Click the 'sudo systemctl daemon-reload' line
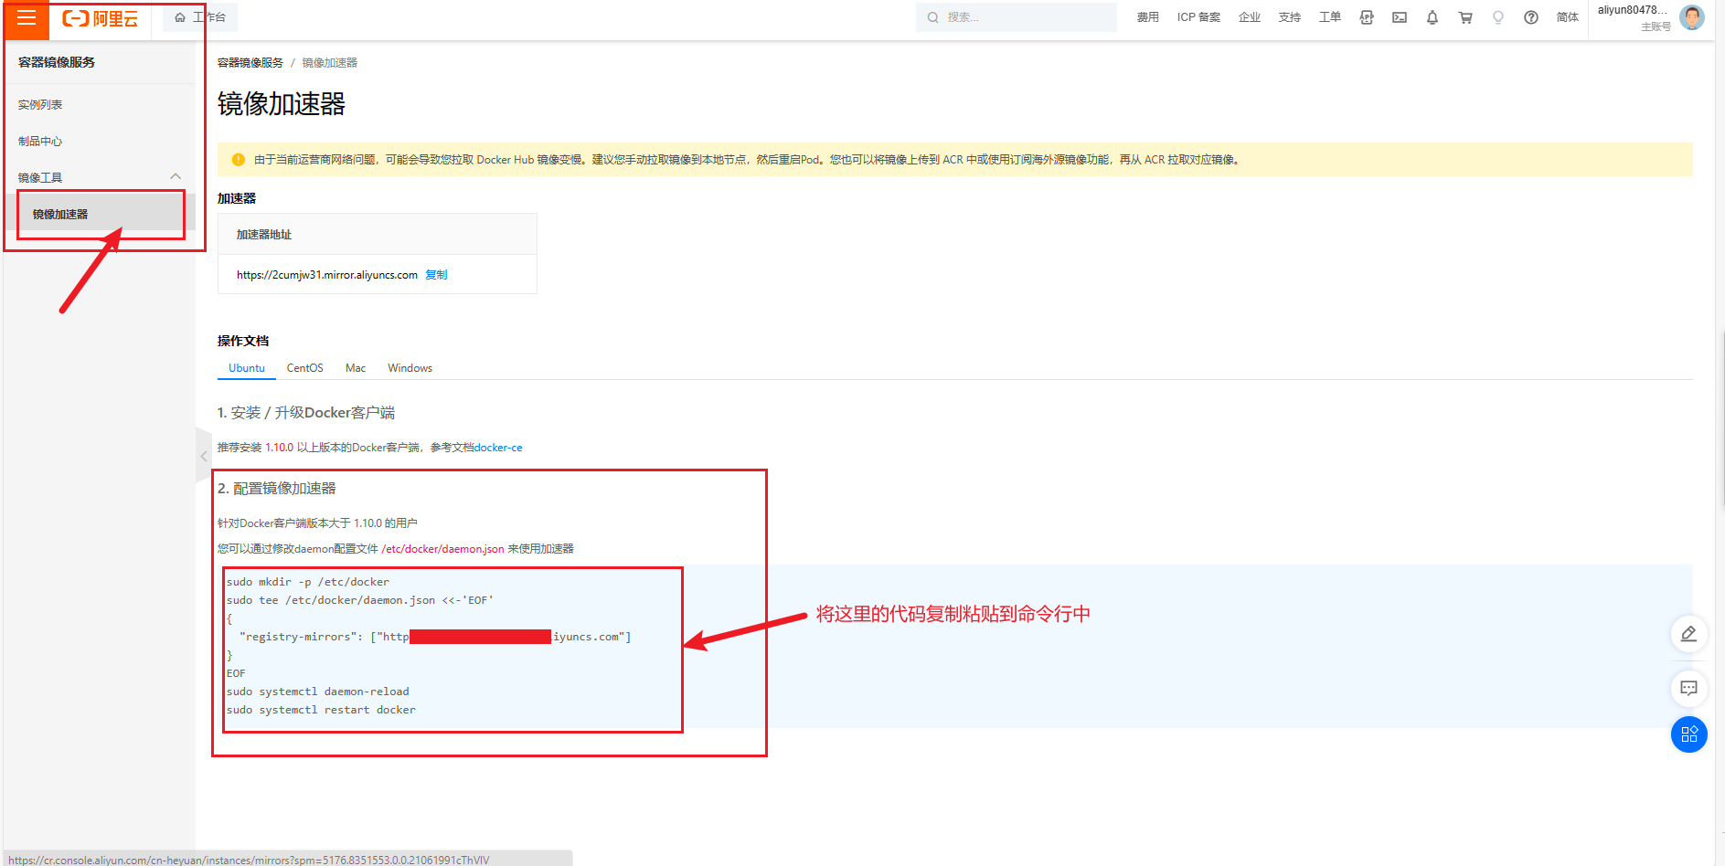The height and width of the screenshot is (866, 1725). click(x=318, y=692)
